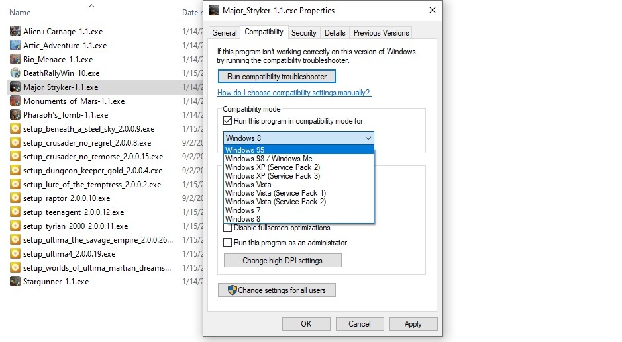Select plain Windows Vista option

[x=299, y=185]
